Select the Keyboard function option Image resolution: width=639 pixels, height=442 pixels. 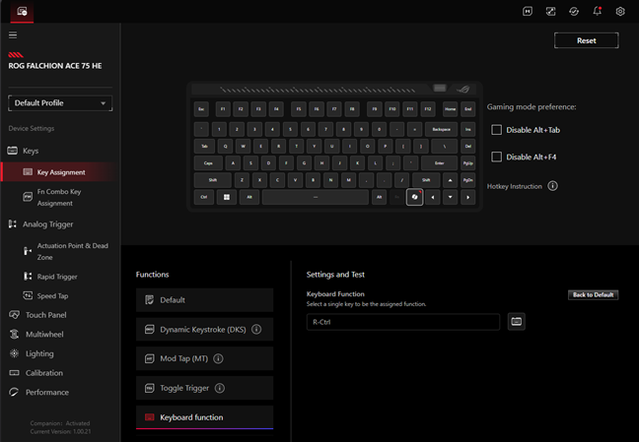[x=204, y=417]
